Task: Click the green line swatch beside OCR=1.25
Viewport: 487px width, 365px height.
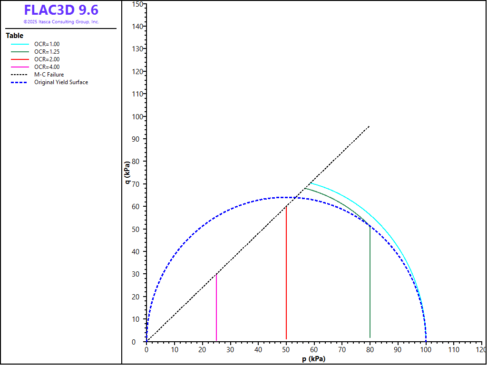Action: tap(20, 51)
